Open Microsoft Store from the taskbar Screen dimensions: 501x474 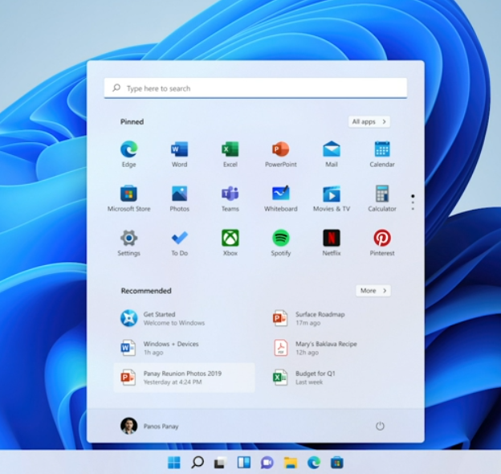[336, 463]
